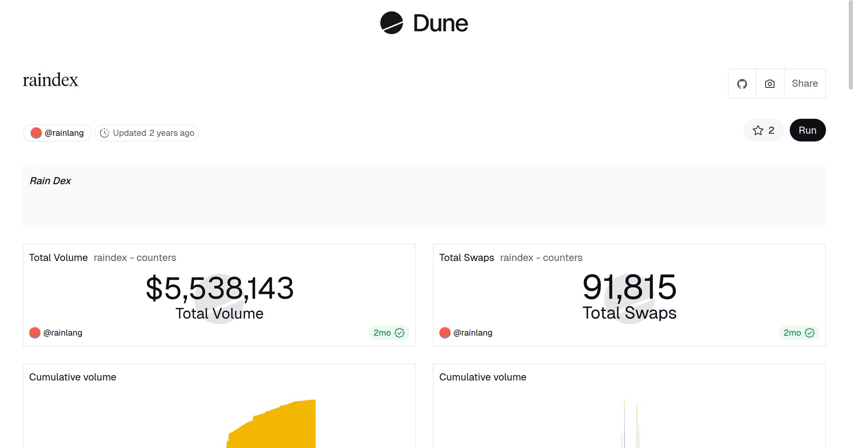853x448 pixels.
Task: Click the clock icon beside Updated
Action: pyautogui.click(x=104, y=133)
